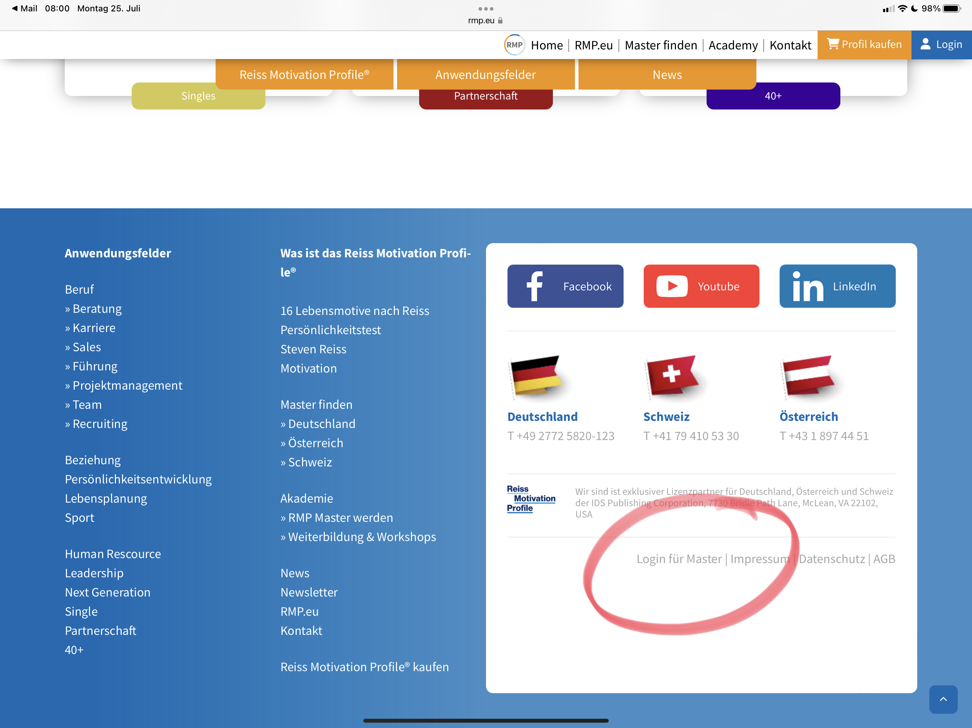Open the Karriere footer link
Image resolution: width=972 pixels, height=728 pixels.
coord(90,328)
